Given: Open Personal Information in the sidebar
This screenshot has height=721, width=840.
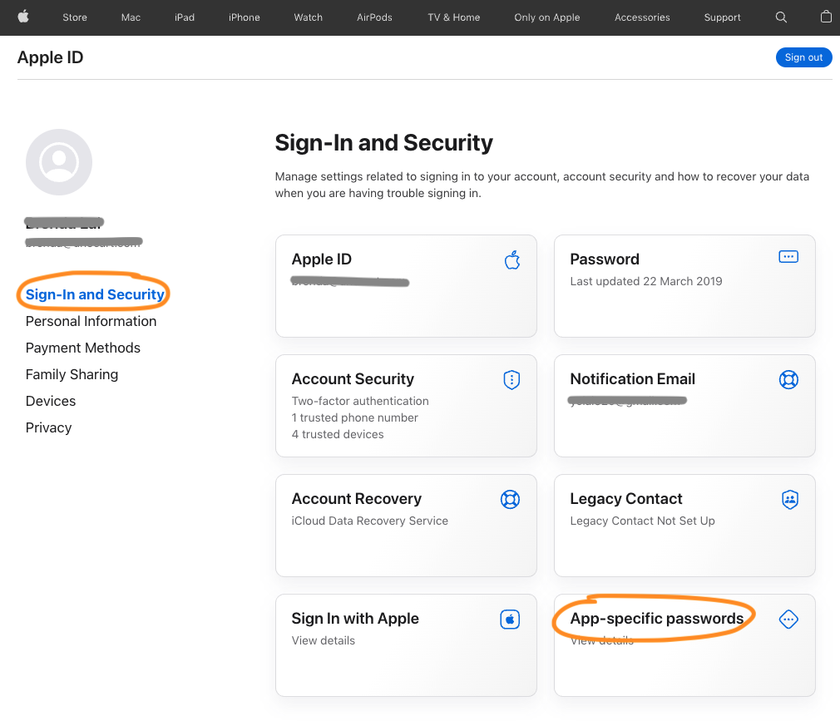Looking at the screenshot, I should click(91, 321).
